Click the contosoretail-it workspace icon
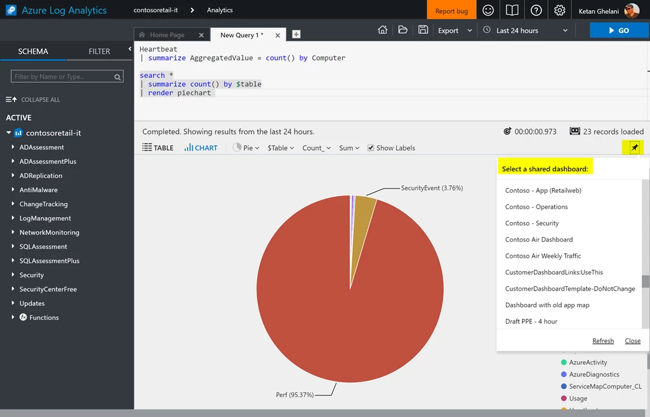The width and height of the screenshot is (650, 417). click(18, 133)
